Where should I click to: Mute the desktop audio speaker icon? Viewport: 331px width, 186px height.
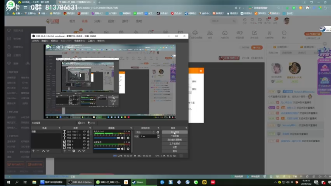pos(123,149)
